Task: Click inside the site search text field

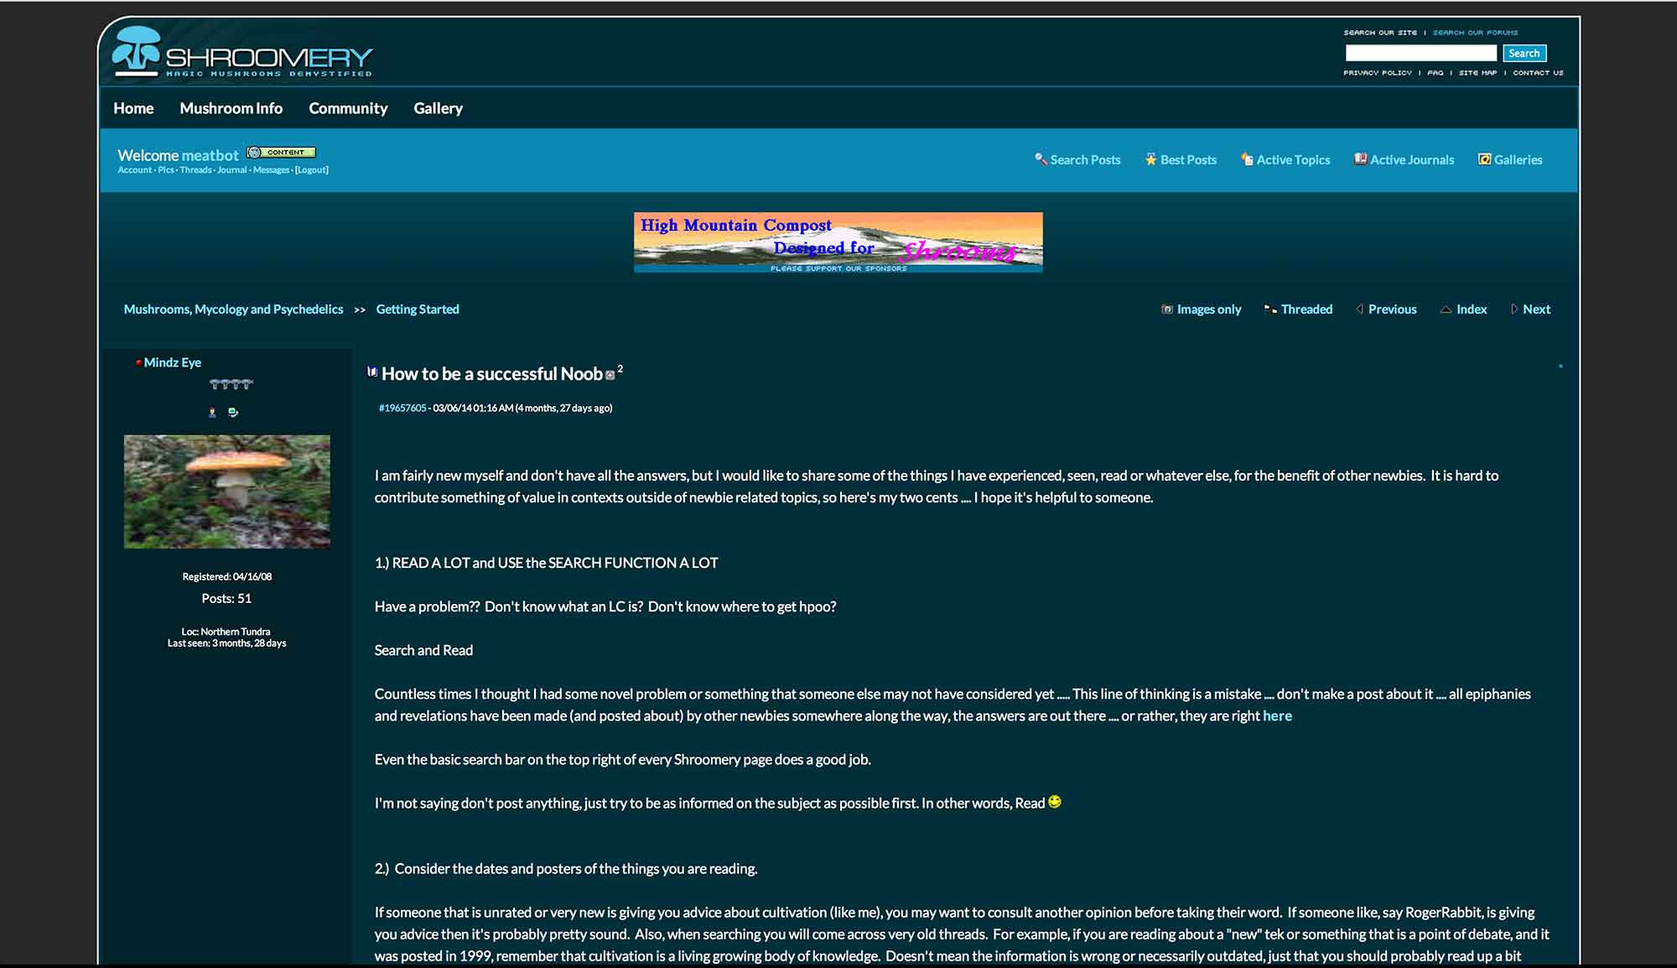Action: pos(1420,52)
